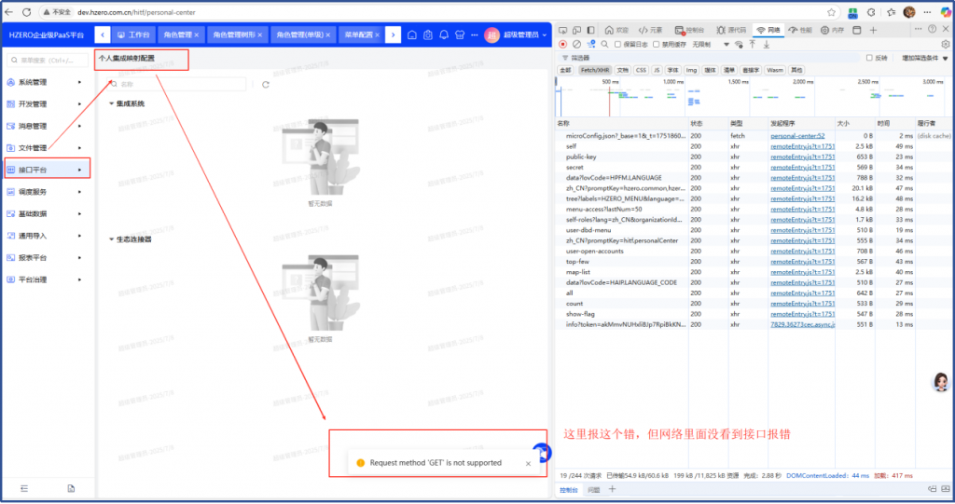Viewport: 955px width, 504px height.
Task: Collapse the 生态连接器 section
Action: tap(112, 238)
